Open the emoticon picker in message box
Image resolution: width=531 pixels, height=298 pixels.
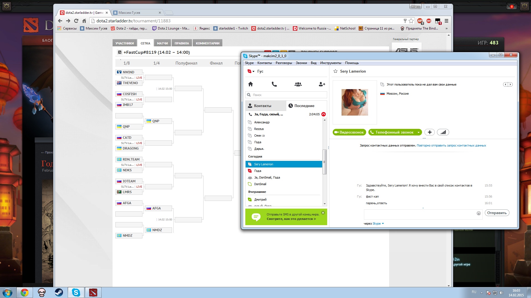tap(478, 213)
